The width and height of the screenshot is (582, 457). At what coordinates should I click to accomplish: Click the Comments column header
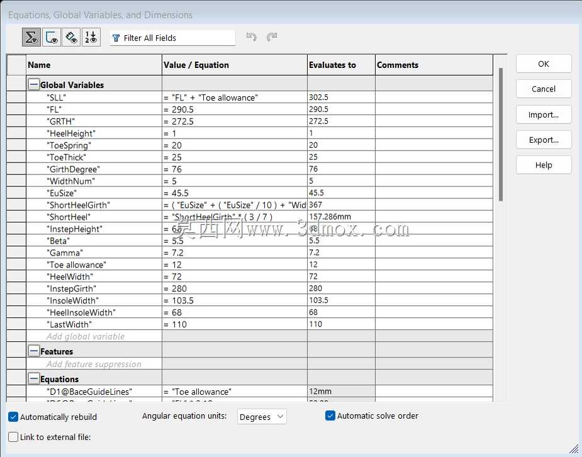pyautogui.click(x=434, y=65)
